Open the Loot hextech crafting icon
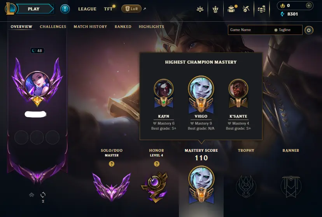 [x=246, y=9]
